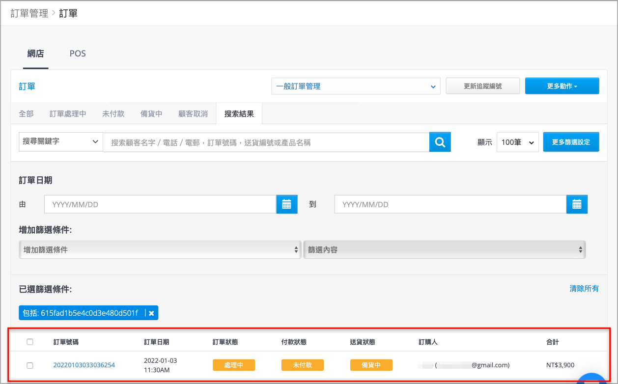Click the 送貨狀態 column header

click(363, 342)
